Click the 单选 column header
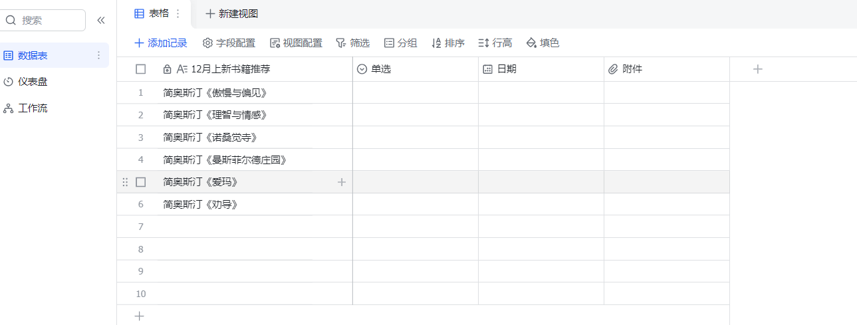This screenshot has width=857, height=325. coord(380,69)
